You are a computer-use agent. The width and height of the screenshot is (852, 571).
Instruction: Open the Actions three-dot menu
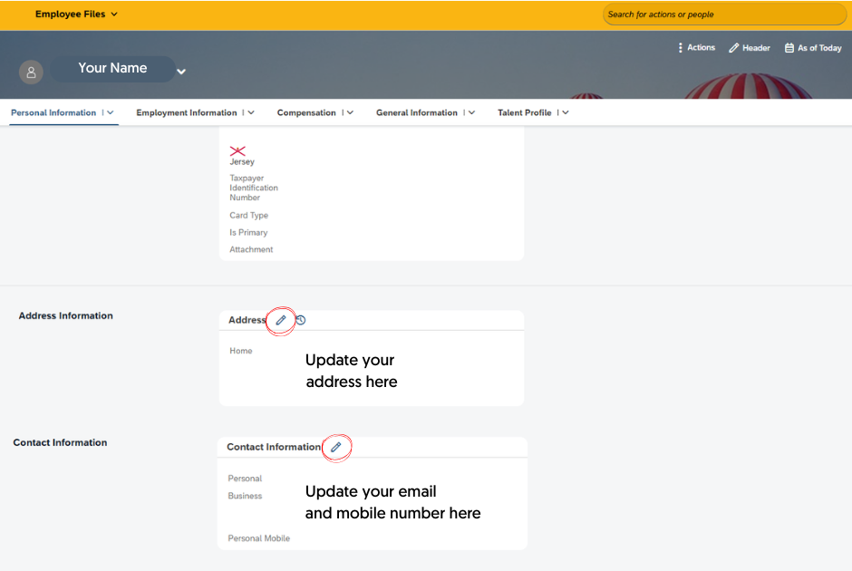point(681,48)
